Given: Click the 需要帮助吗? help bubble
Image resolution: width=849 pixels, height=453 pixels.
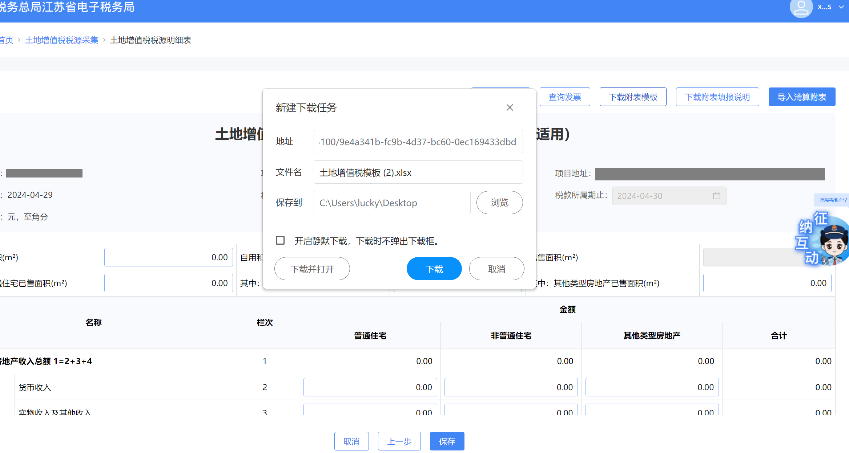Looking at the screenshot, I should point(832,200).
